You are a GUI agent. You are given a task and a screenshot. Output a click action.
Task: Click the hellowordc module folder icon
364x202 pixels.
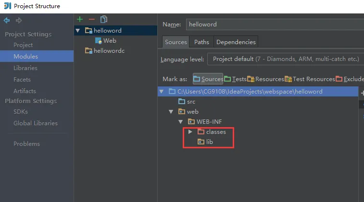[88, 51]
